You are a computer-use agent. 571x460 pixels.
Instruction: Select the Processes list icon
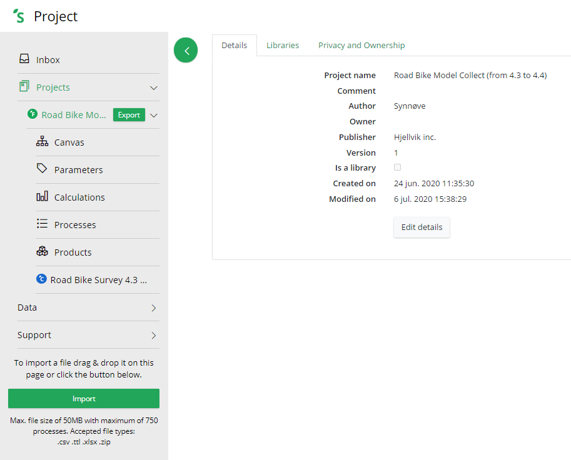click(x=42, y=224)
